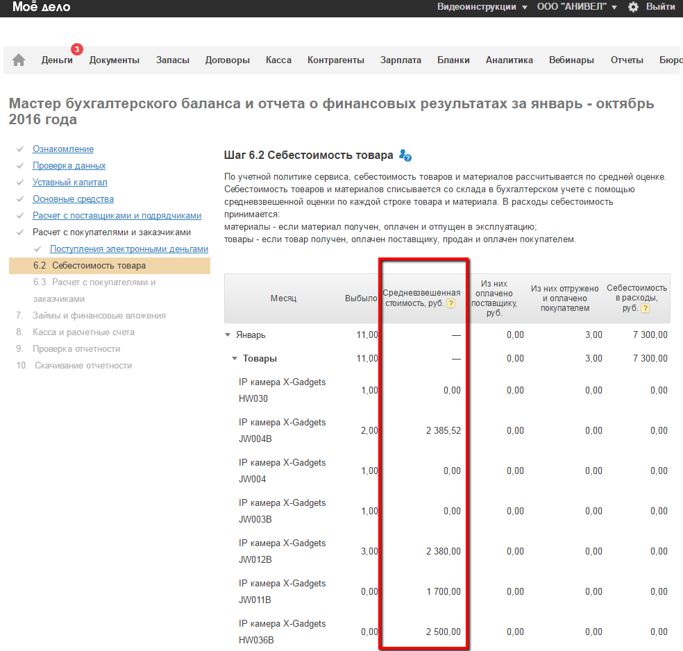
Task: Open the Зарплата menu item
Action: [400, 60]
